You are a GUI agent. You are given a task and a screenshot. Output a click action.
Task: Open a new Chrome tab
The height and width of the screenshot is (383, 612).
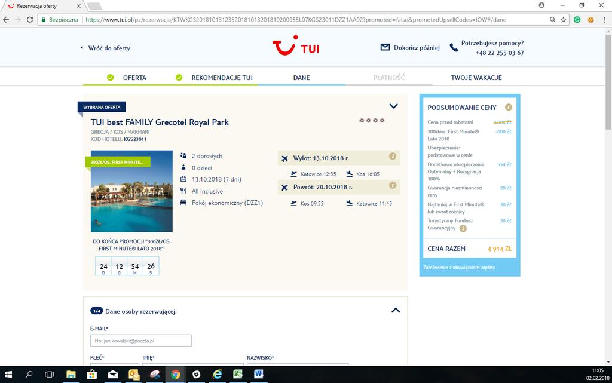(94, 6)
